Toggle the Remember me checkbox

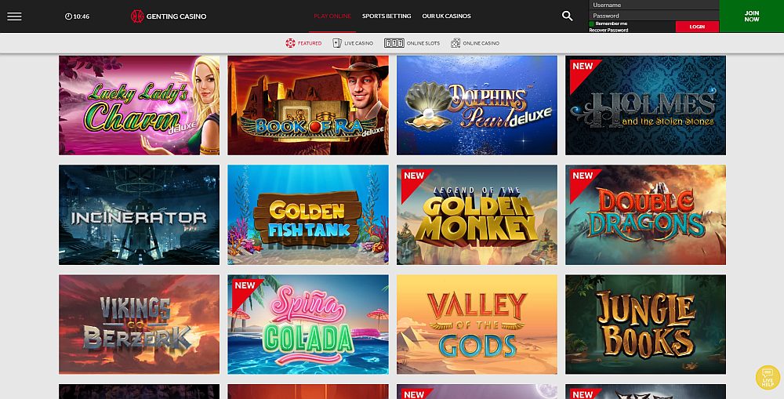coord(592,24)
